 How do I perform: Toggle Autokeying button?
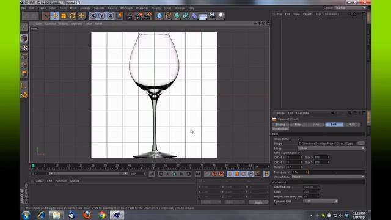(x=214, y=174)
